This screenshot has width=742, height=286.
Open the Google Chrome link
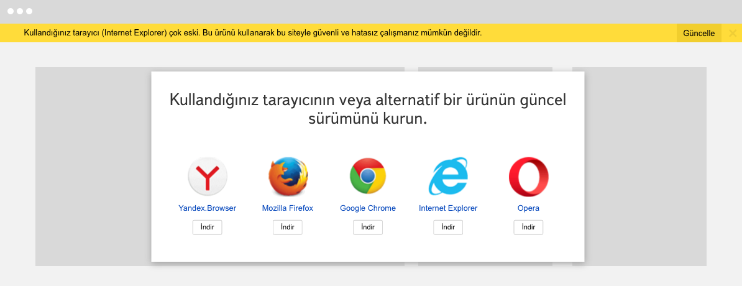pos(368,208)
